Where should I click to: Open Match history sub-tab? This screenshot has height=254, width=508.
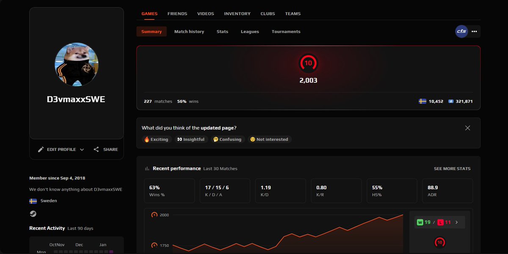click(x=189, y=32)
